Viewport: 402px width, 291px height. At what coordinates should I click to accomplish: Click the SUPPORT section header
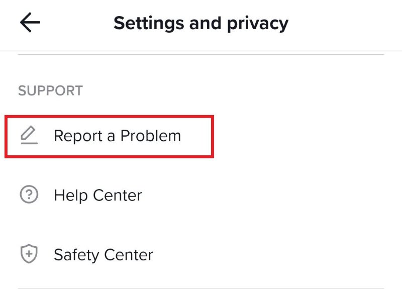50,90
